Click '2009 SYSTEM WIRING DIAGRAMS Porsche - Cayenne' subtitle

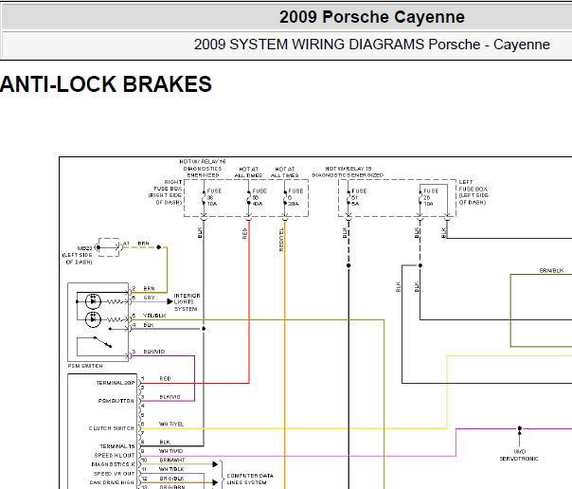tap(372, 45)
